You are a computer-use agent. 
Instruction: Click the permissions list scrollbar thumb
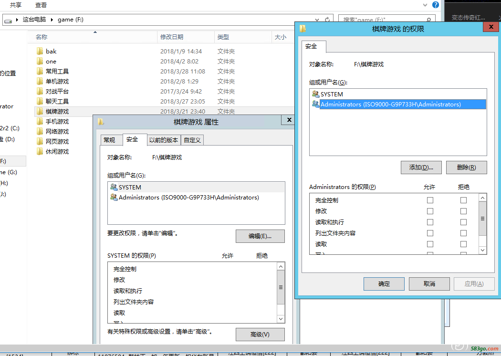pos(482,219)
